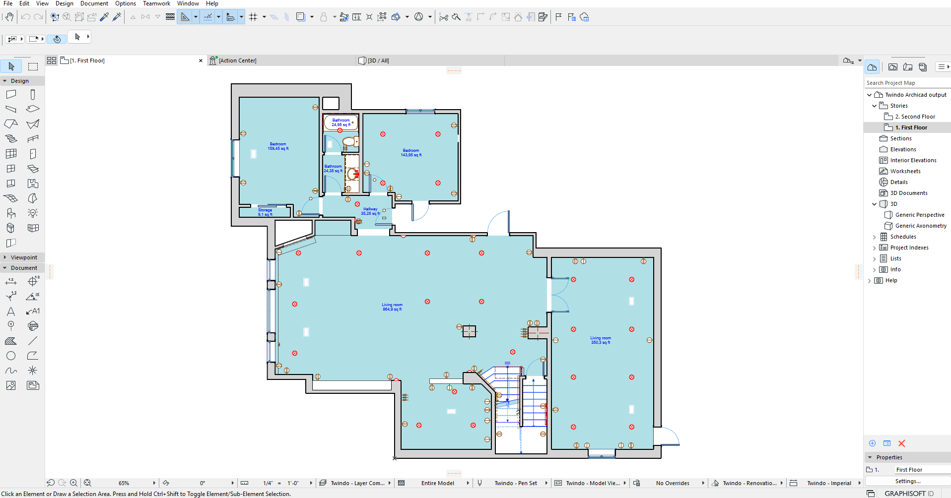Choose the Door tool
This screenshot has height=498, width=951.
coord(33,154)
